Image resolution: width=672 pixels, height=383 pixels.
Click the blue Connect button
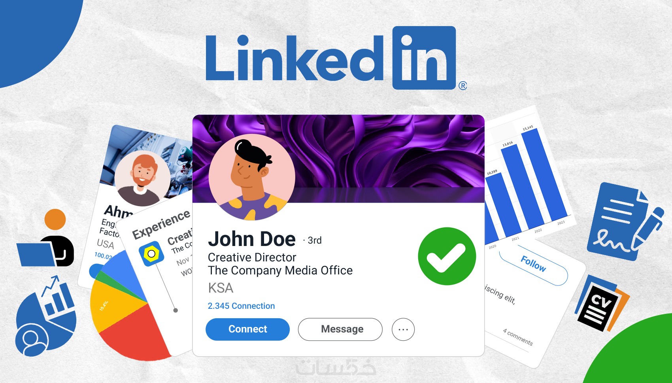[247, 329]
